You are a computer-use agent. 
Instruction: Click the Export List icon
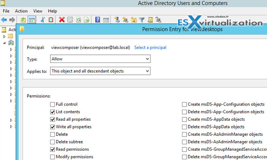[x=87, y=20]
